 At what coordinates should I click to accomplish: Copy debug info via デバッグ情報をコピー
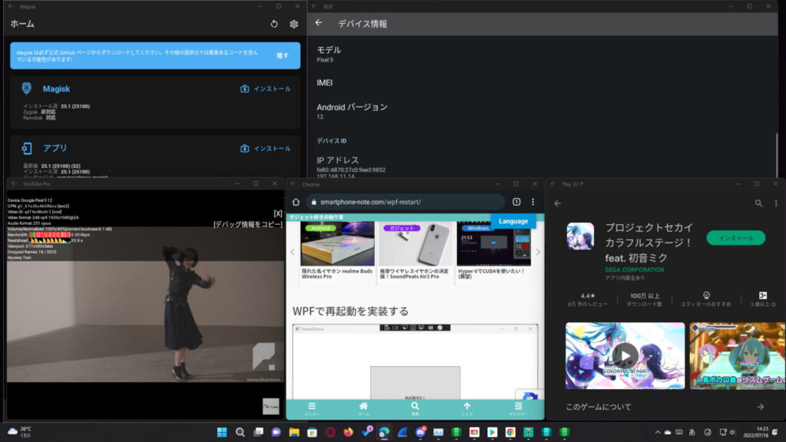pyautogui.click(x=248, y=224)
